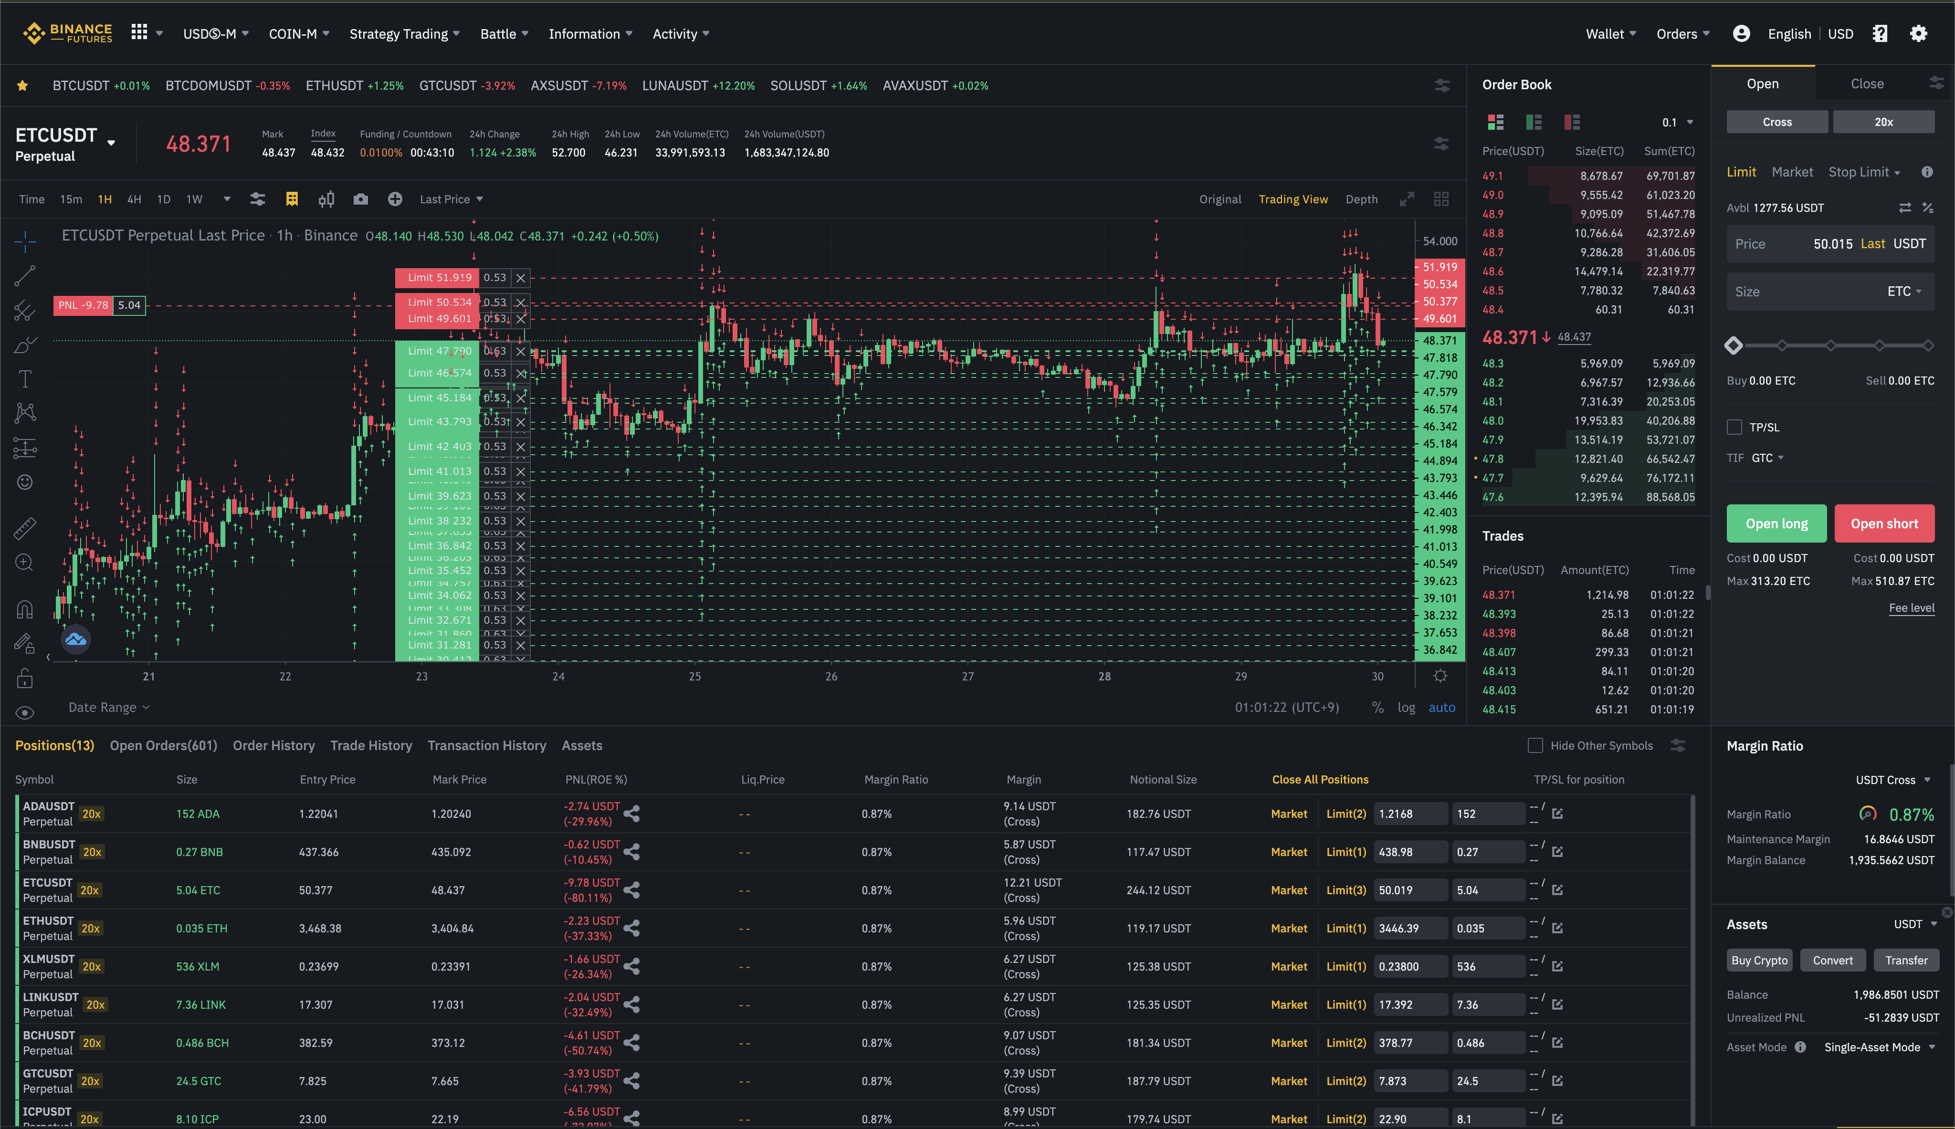1955x1129 pixels.
Task: Switch to Open Orders(601) tab
Action: point(164,745)
